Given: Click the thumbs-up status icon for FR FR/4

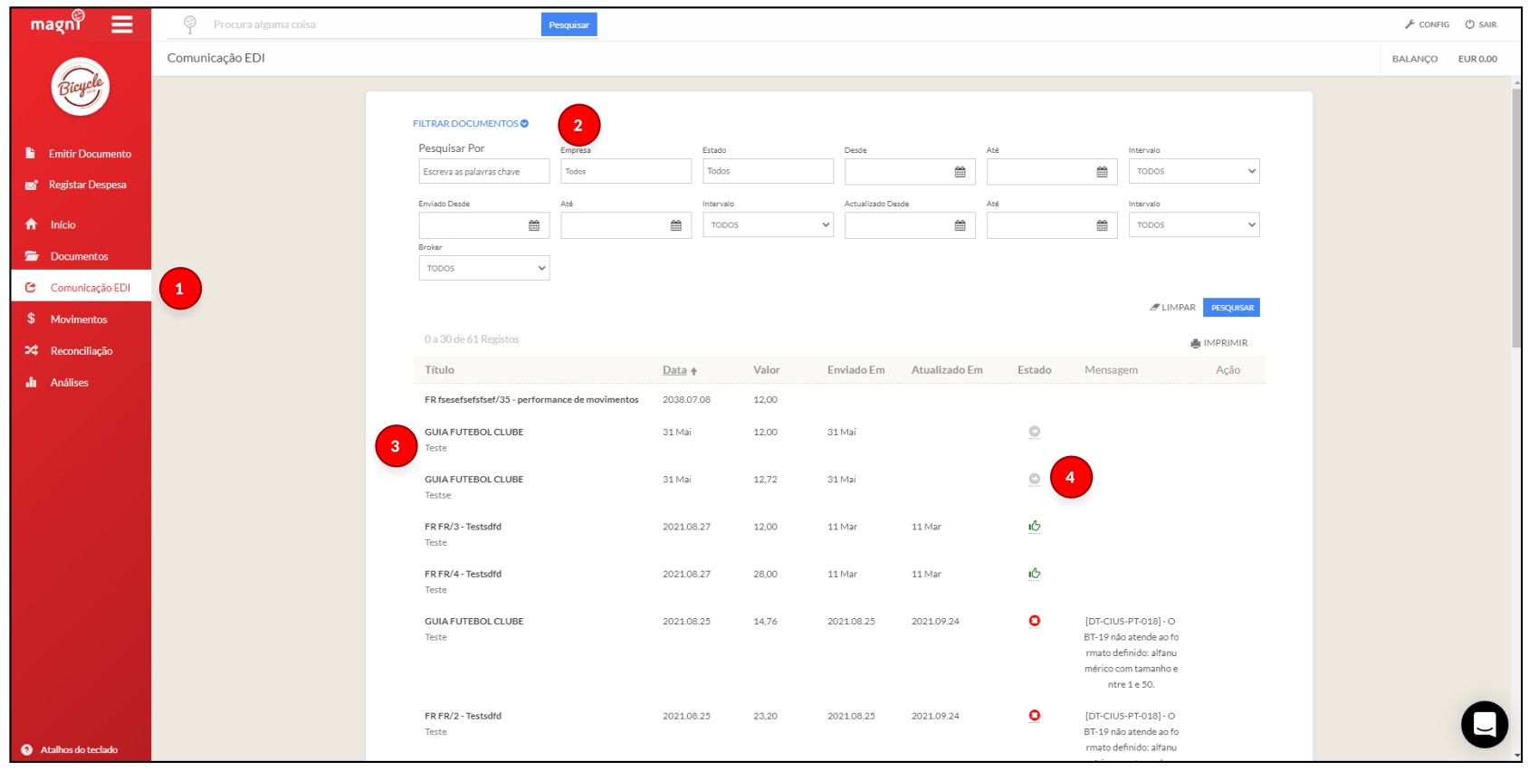Looking at the screenshot, I should point(1034,573).
